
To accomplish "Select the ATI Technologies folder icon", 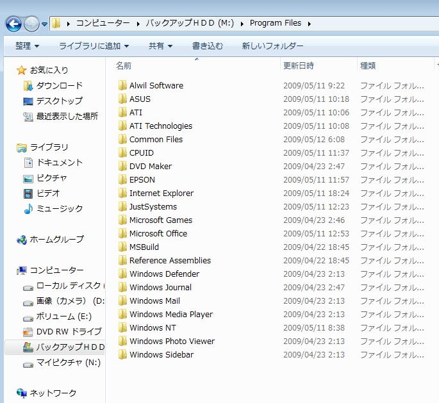I will (122, 126).
